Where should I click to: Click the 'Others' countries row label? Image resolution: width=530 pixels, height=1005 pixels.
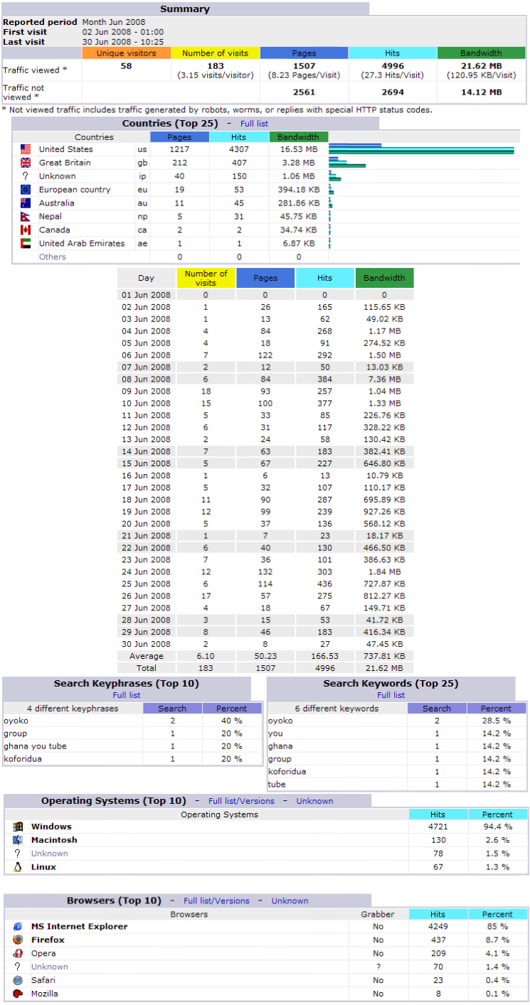pos(53,257)
